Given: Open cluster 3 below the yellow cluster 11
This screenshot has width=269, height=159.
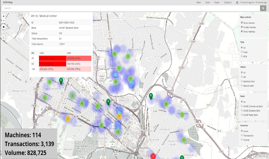Looking at the screenshot, I should click(118, 132).
